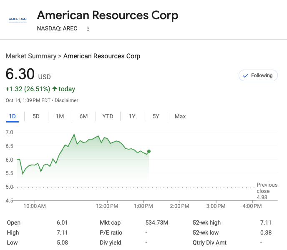Click the 52-wk high label
Screen dimensions: 287x250
click(x=206, y=222)
